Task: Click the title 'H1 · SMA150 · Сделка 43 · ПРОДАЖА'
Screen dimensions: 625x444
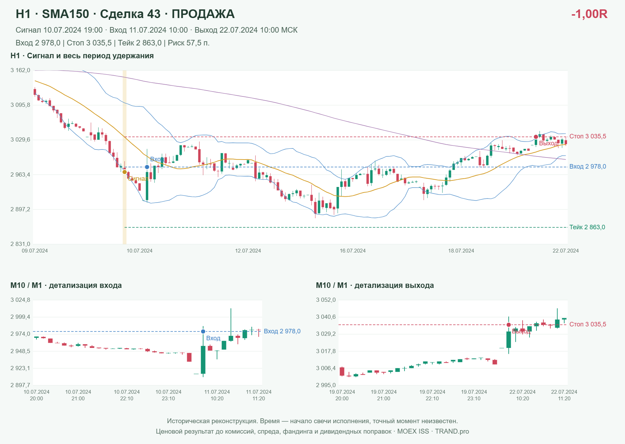Action: pos(125,14)
